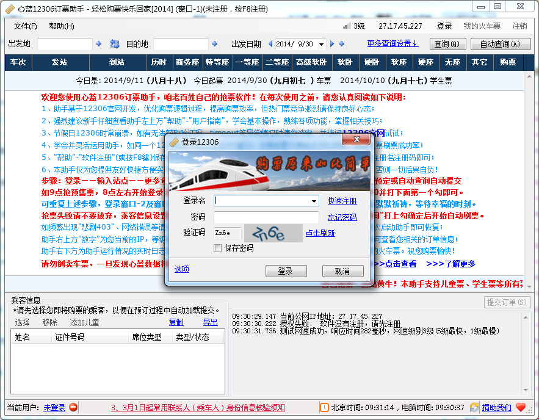539x420 pixels.
Task: Click the 席位类型 passenger column header
Action: point(151,337)
